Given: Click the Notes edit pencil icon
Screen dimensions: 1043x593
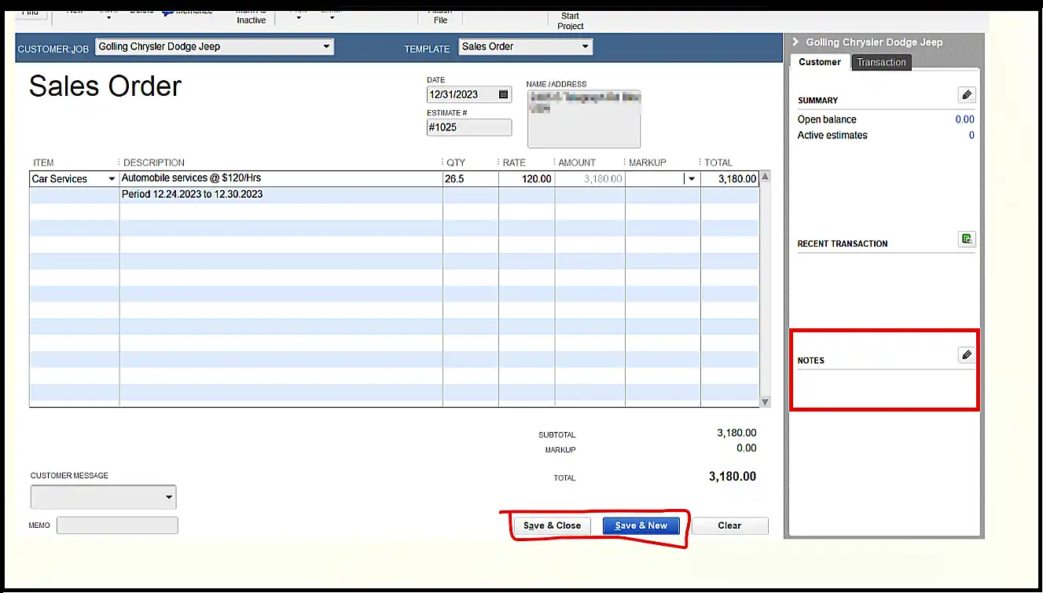Looking at the screenshot, I should [967, 355].
